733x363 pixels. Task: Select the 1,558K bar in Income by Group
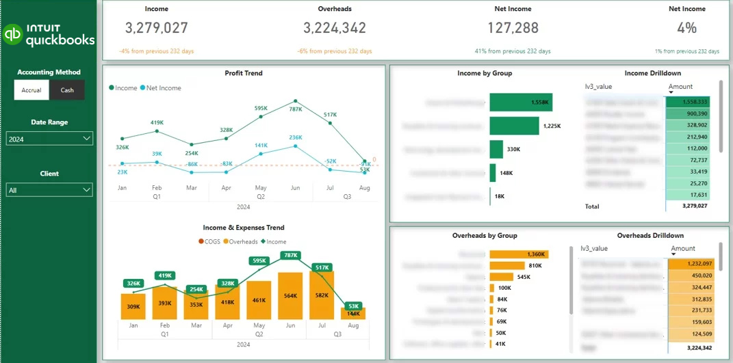point(520,103)
